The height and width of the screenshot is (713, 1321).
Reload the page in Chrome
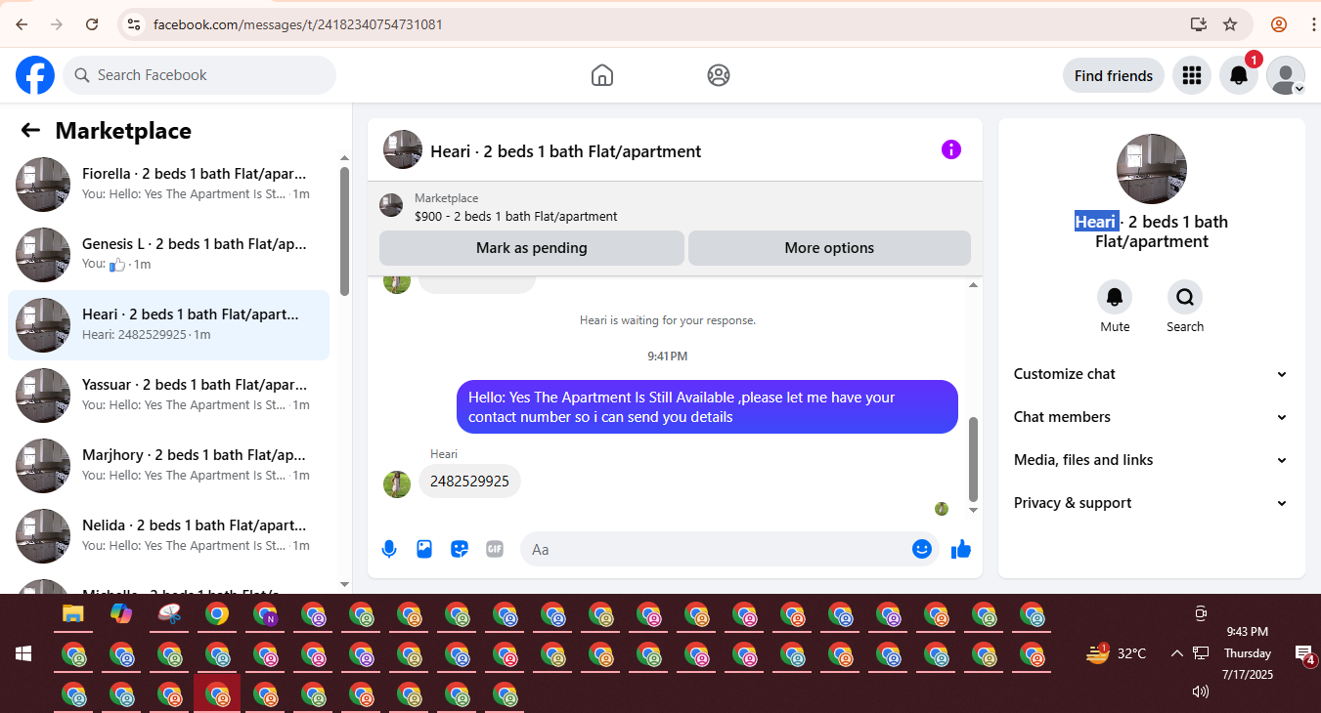92,24
